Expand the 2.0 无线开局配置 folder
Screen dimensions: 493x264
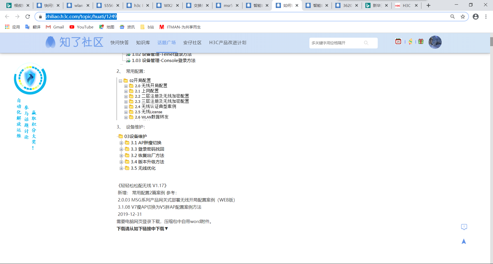pos(126,86)
